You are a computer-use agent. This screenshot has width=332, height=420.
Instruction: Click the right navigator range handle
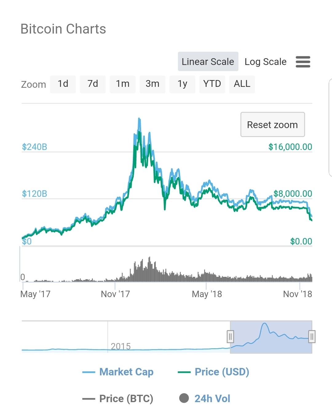pos(312,337)
